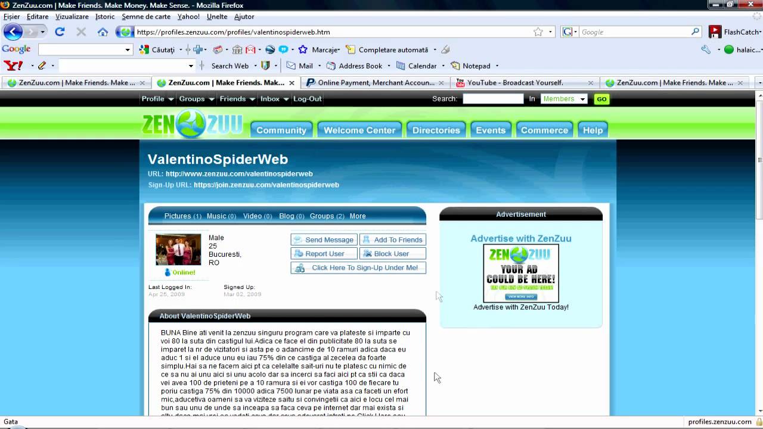Click the Add To Friends button

pyautogui.click(x=393, y=240)
